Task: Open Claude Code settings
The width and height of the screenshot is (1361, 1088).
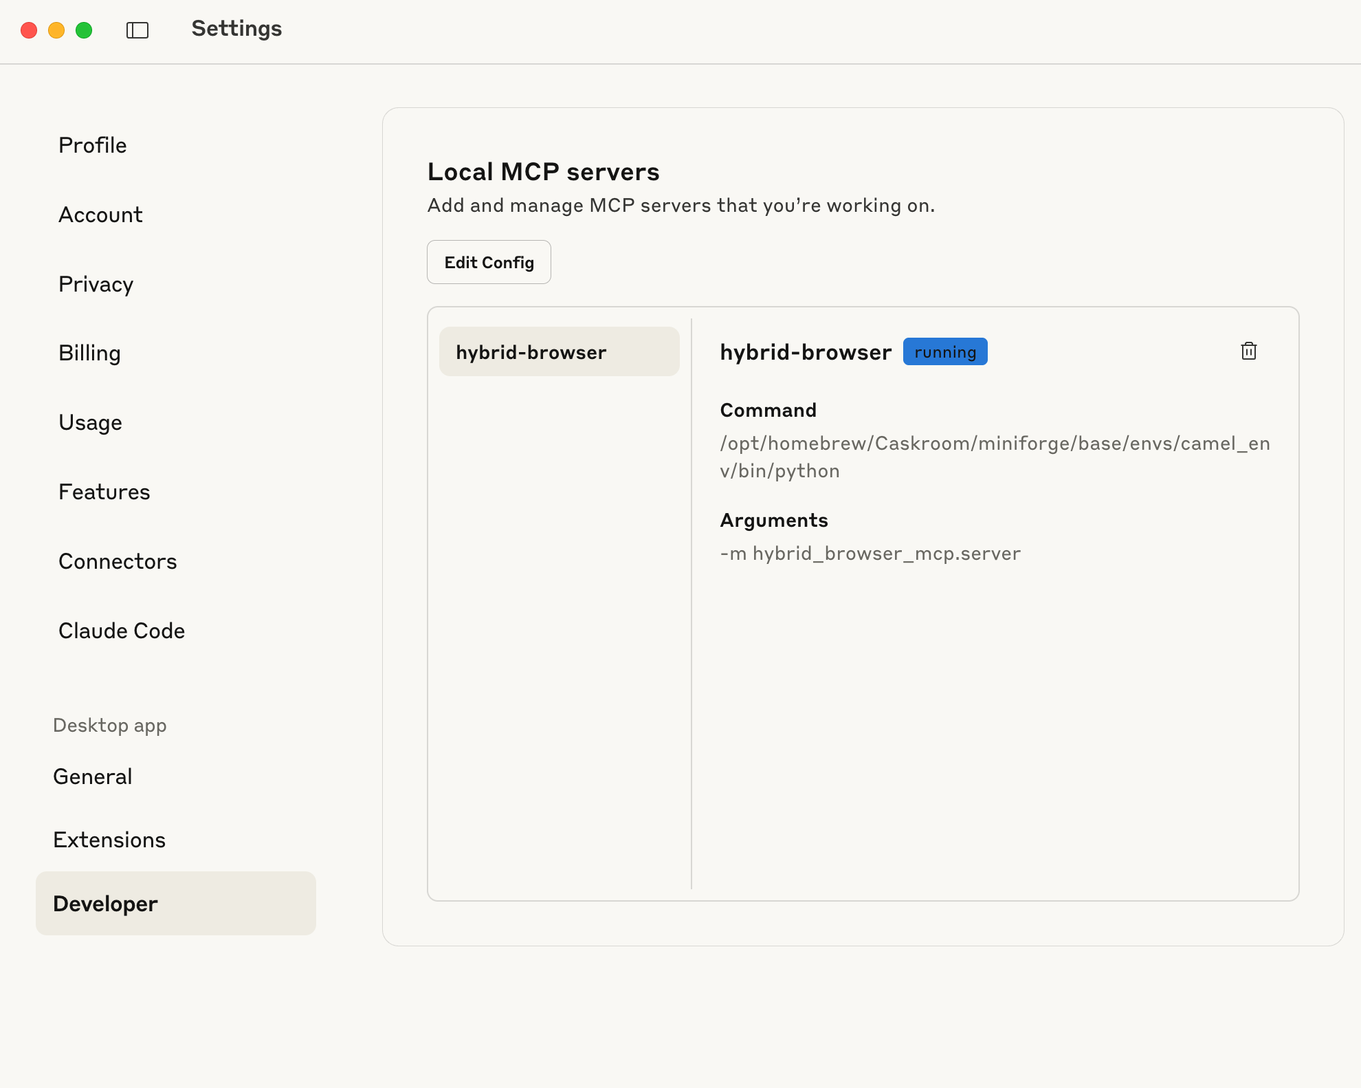Action: tap(122, 631)
